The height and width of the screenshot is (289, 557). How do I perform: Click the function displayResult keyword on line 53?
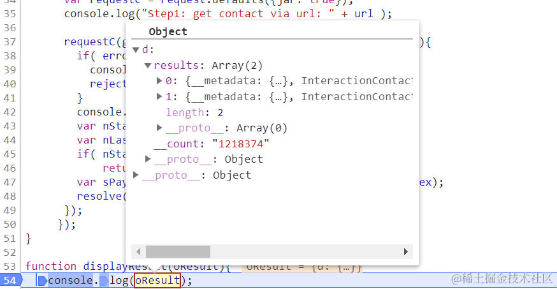tap(51, 266)
